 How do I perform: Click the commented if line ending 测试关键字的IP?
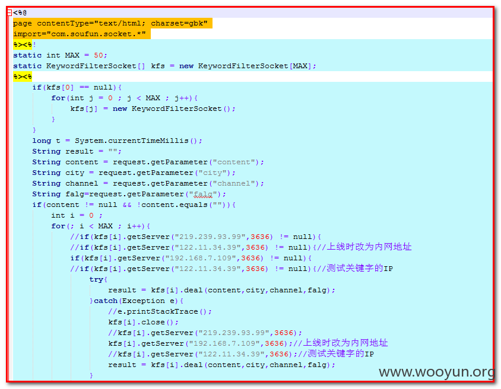coord(232,269)
